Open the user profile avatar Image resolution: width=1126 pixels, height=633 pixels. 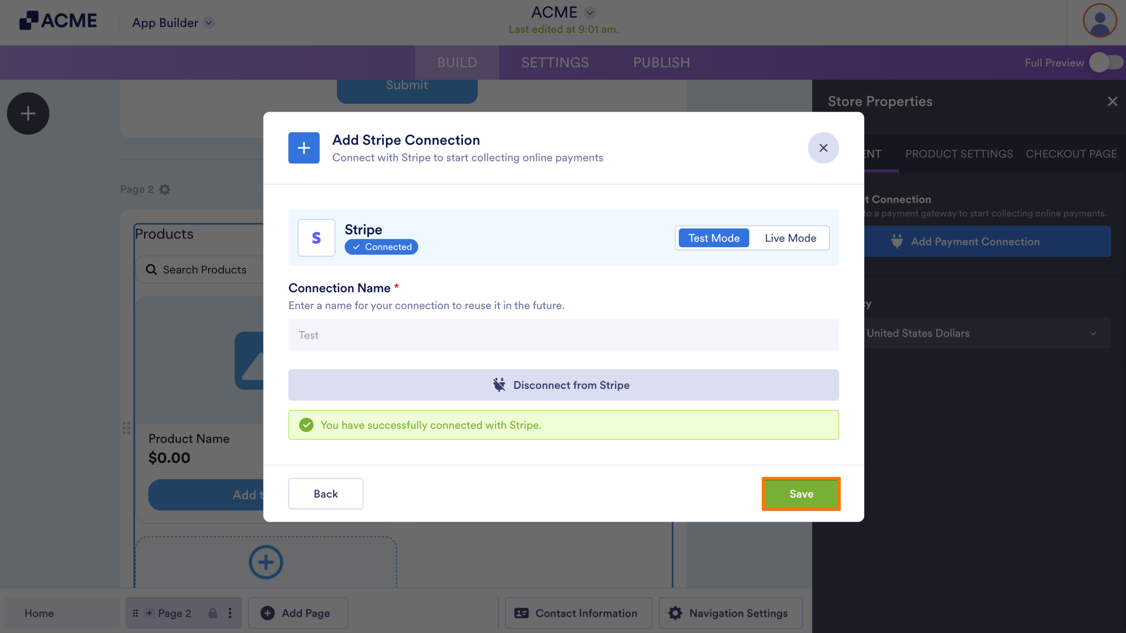click(1100, 21)
